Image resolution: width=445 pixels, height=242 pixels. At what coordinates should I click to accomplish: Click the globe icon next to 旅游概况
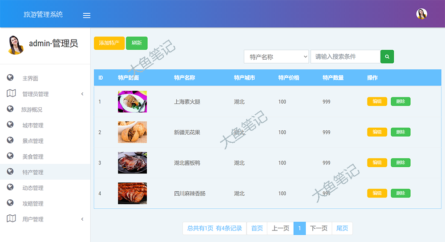[x=10, y=109]
